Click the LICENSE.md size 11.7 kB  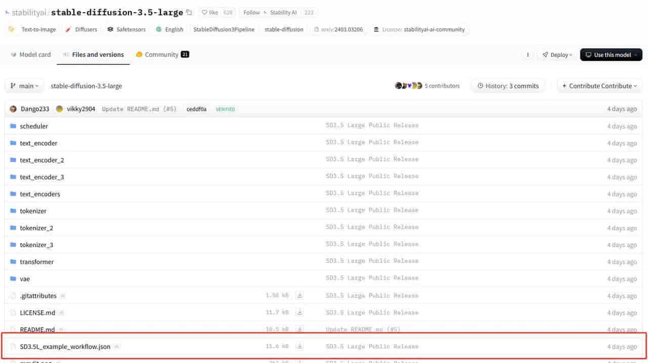(x=277, y=313)
